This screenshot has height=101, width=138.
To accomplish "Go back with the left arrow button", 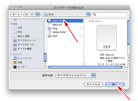I will pyautogui.click(x=14, y=14).
